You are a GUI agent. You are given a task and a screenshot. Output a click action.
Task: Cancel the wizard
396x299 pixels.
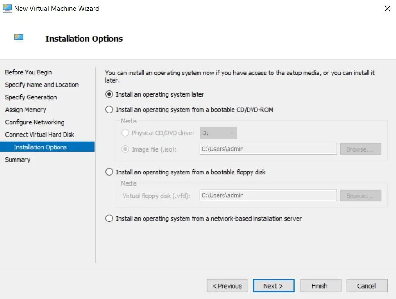click(x=366, y=286)
